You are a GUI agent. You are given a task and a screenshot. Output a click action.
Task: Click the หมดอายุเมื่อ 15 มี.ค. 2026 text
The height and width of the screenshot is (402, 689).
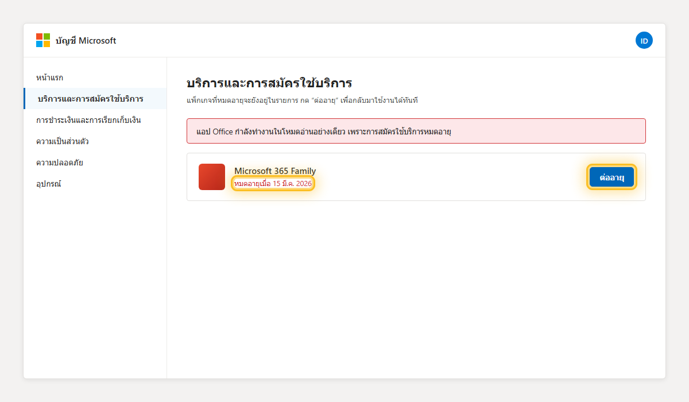[x=273, y=183]
